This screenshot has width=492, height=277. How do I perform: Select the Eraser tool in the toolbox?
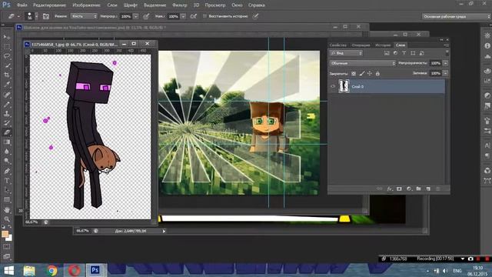pyautogui.click(x=7, y=132)
